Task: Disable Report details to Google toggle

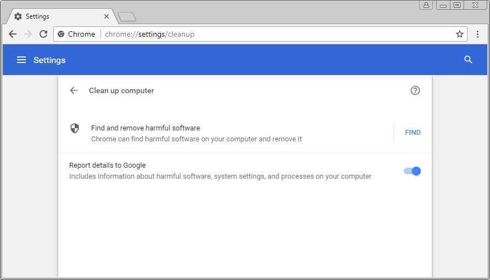Action: tap(412, 171)
